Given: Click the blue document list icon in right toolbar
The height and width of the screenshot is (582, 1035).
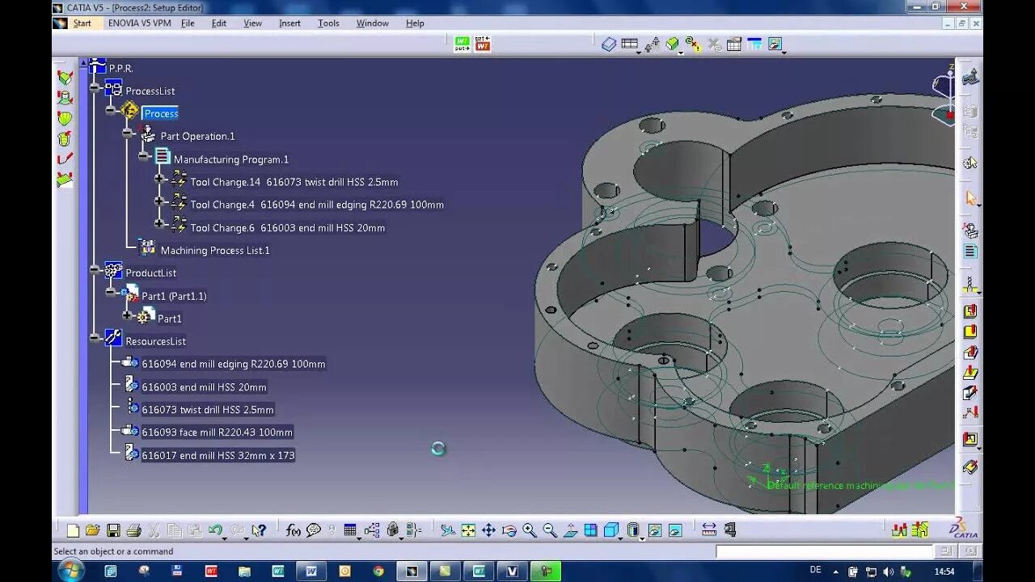Looking at the screenshot, I should click(x=970, y=251).
